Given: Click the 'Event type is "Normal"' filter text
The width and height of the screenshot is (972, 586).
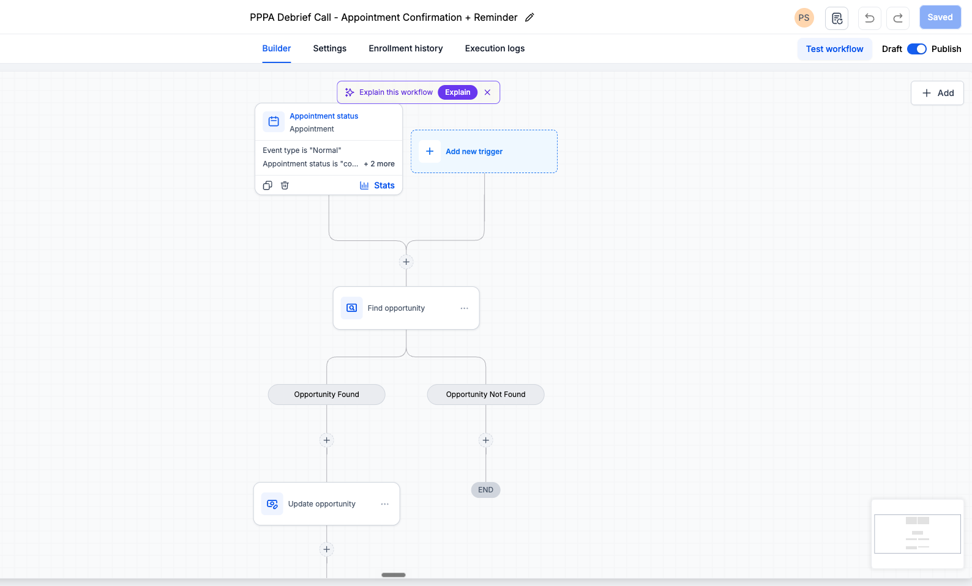Looking at the screenshot, I should pos(302,150).
